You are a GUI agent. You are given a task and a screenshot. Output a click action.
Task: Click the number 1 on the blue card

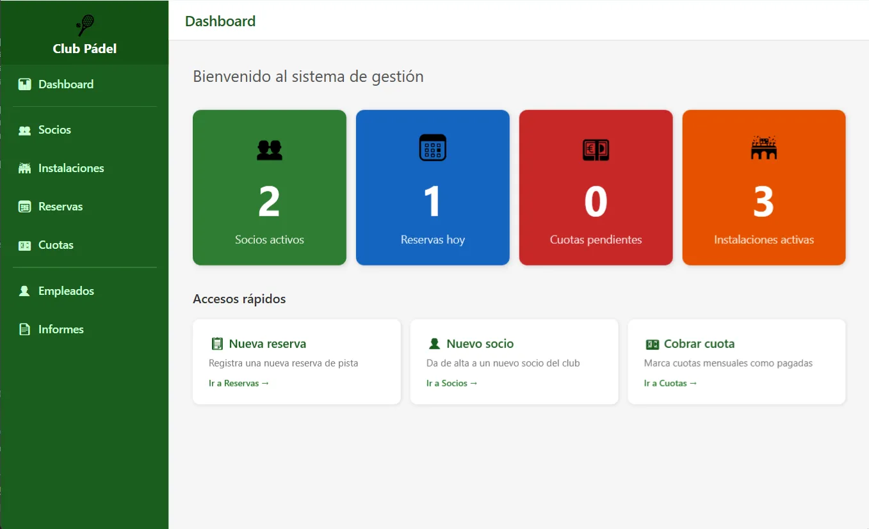point(433,201)
